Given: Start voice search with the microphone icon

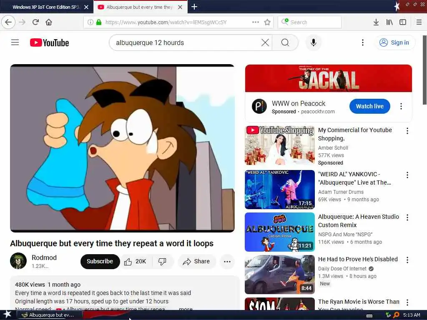Looking at the screenshot, I should point(314,42).
